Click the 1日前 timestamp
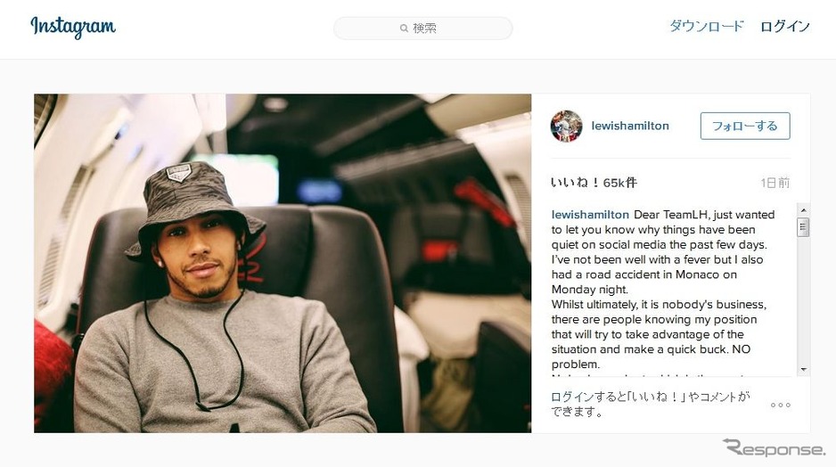836x467 pixels. pos(775,183)
